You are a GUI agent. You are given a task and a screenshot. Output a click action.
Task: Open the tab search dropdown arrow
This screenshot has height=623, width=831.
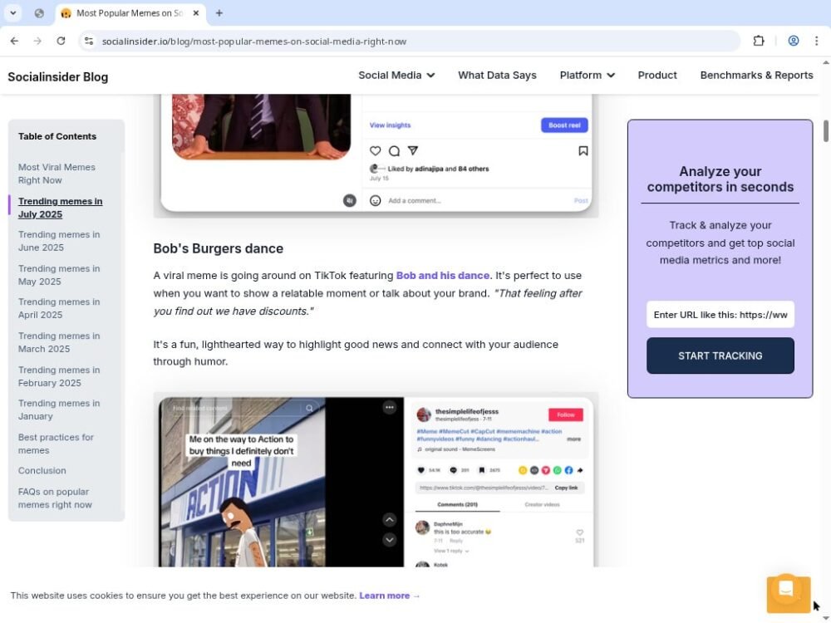click(x=13, y=13)
